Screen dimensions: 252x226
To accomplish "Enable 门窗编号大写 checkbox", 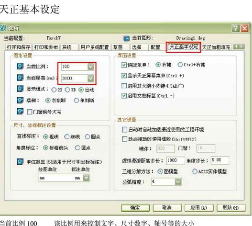I will click(x=30, y=112).
